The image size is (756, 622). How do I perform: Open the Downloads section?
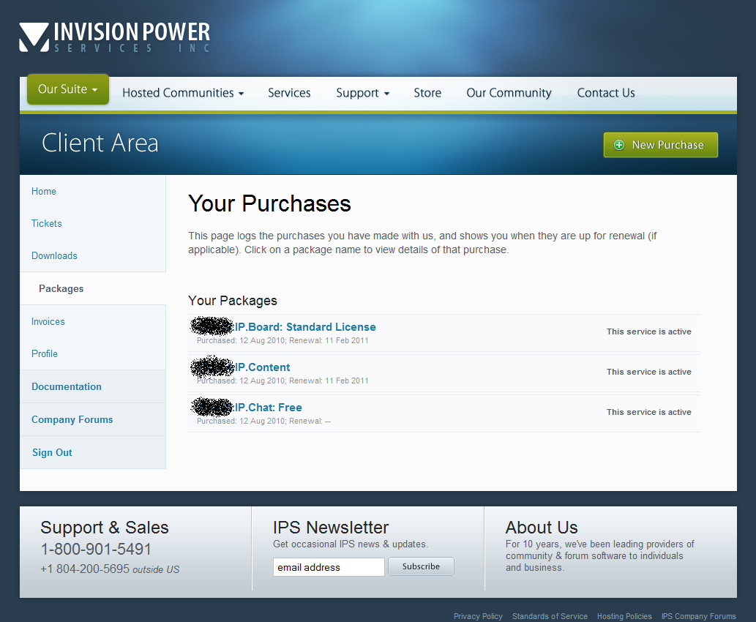tap(54, 256)
